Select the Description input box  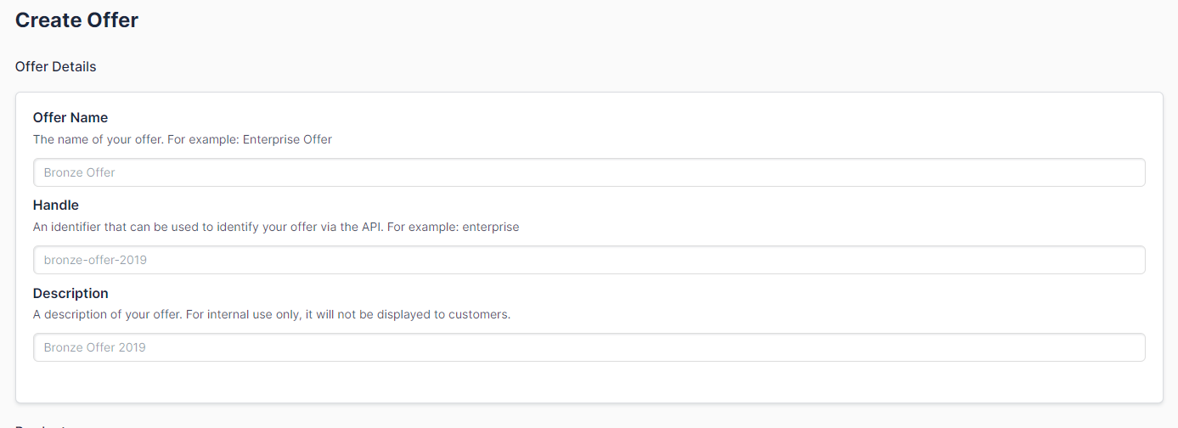coord(589,347)
